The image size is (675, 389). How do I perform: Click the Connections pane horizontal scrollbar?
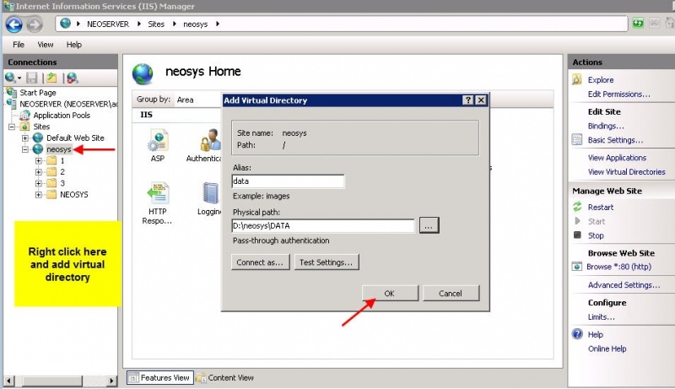pos(60,381)
